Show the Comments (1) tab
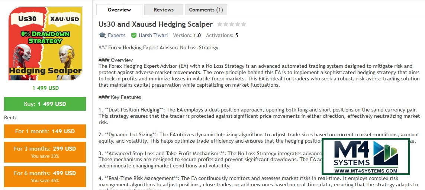 tap(206, 10)
